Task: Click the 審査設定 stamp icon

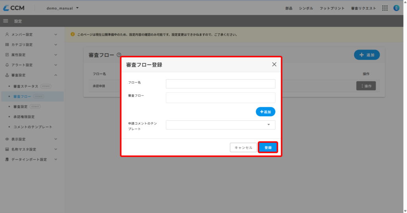Action: point(7,75)
